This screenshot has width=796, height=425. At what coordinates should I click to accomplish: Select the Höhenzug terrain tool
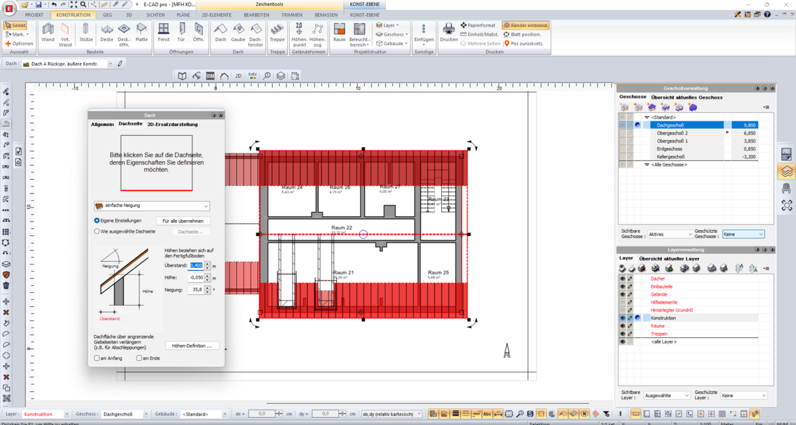point(318,34)
